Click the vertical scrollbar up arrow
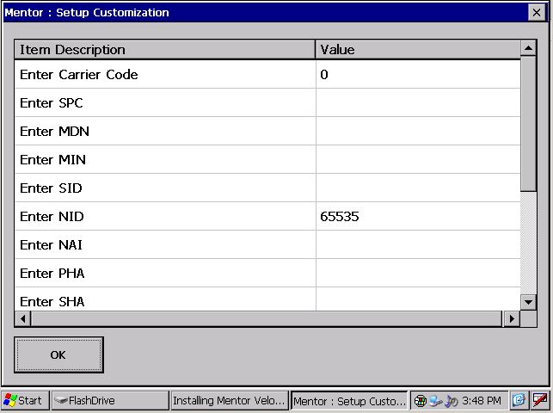Screen dimensions: 553x413 (528, 48)
